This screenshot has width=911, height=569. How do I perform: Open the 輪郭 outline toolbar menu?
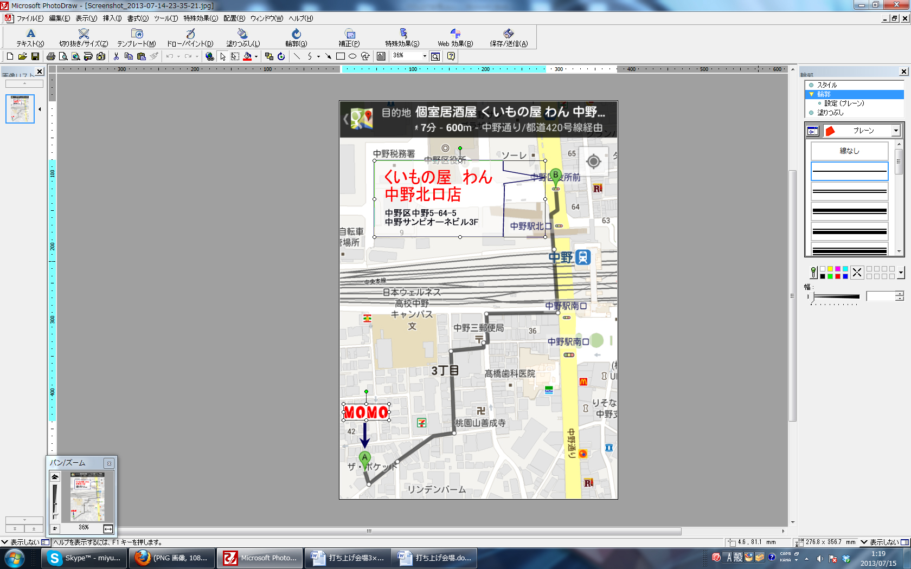pos(296,38)
